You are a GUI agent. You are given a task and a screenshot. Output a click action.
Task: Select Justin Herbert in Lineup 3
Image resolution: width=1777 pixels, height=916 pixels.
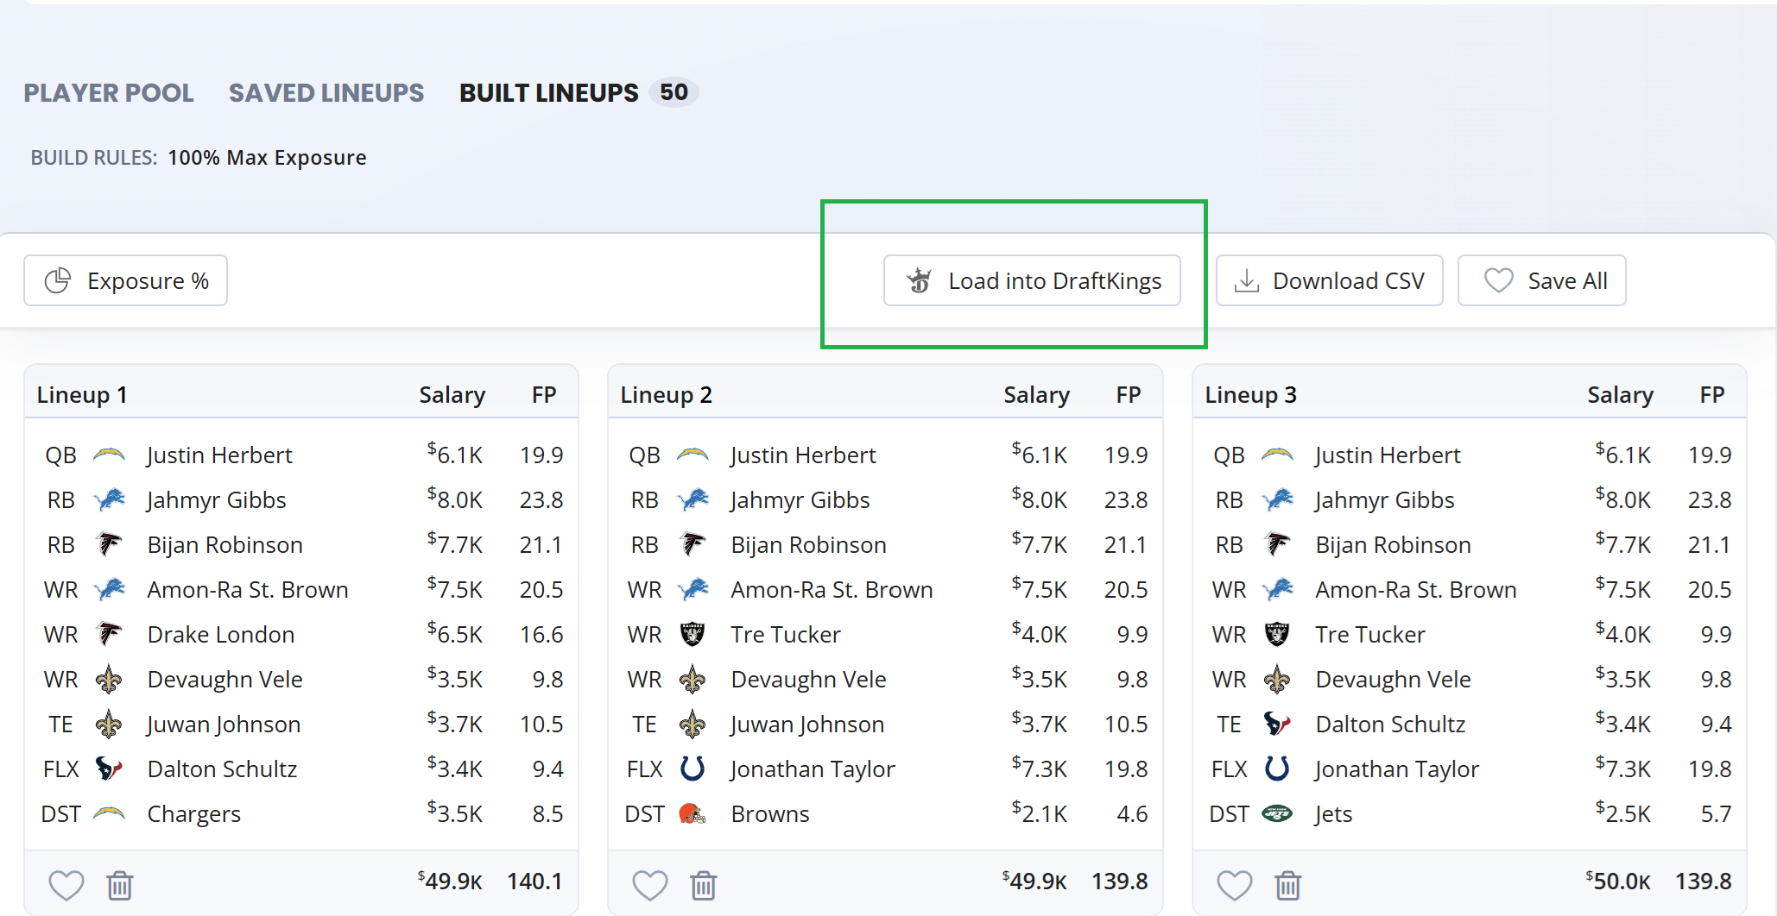click(x=1388, y=455)
